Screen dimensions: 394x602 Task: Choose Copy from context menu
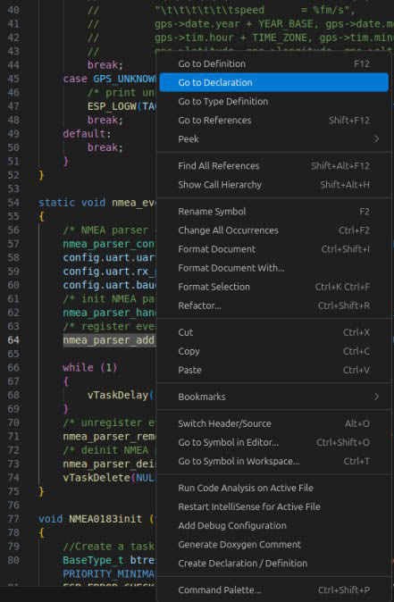pyautogui.click(x=273, y=351)
